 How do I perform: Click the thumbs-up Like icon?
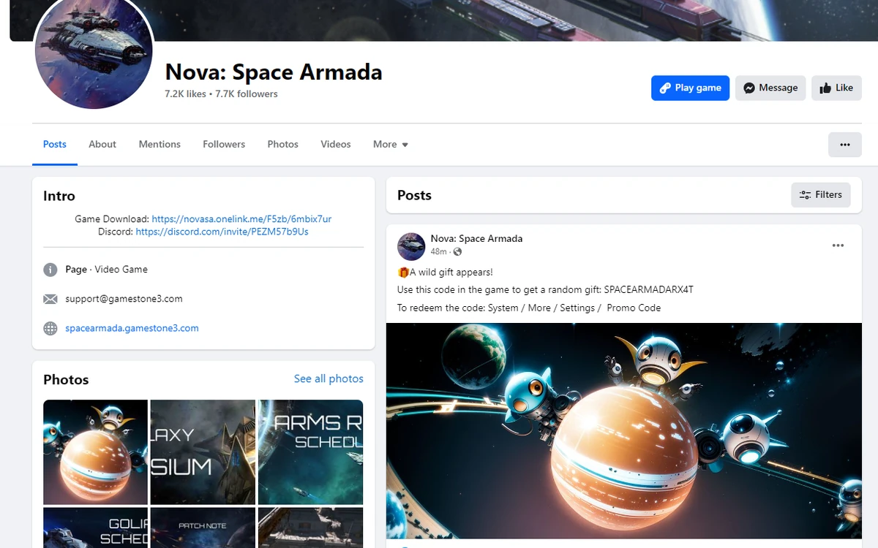828,88
